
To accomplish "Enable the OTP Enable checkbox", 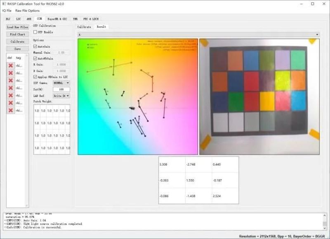I will pyautogui.click(x=35, y=32).
